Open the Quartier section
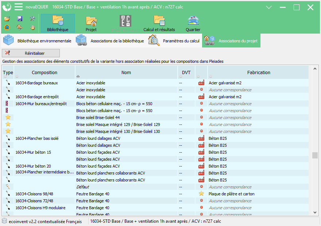Image resolution: width=321 pixels, height=226 pixels. pos(193,23)
